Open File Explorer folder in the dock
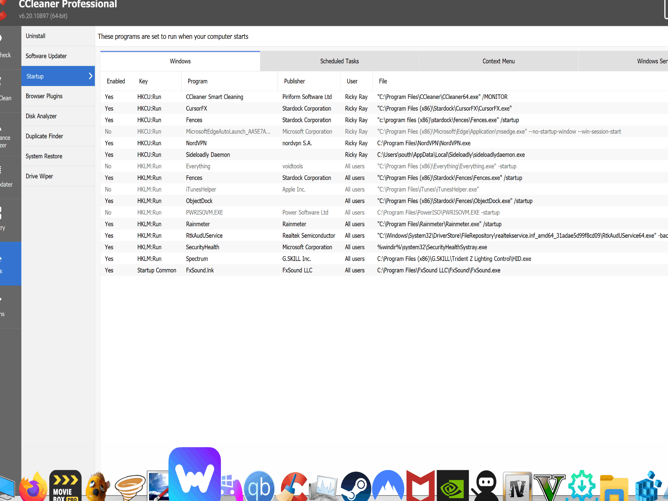The height and width of the screenshot is (501, 668). (x=614, y=488)
